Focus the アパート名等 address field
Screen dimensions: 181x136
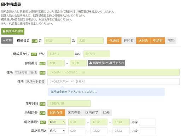[x=113, y=82]
